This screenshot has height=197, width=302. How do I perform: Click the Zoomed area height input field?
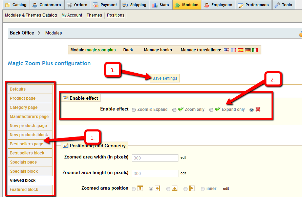pos(155,174)
